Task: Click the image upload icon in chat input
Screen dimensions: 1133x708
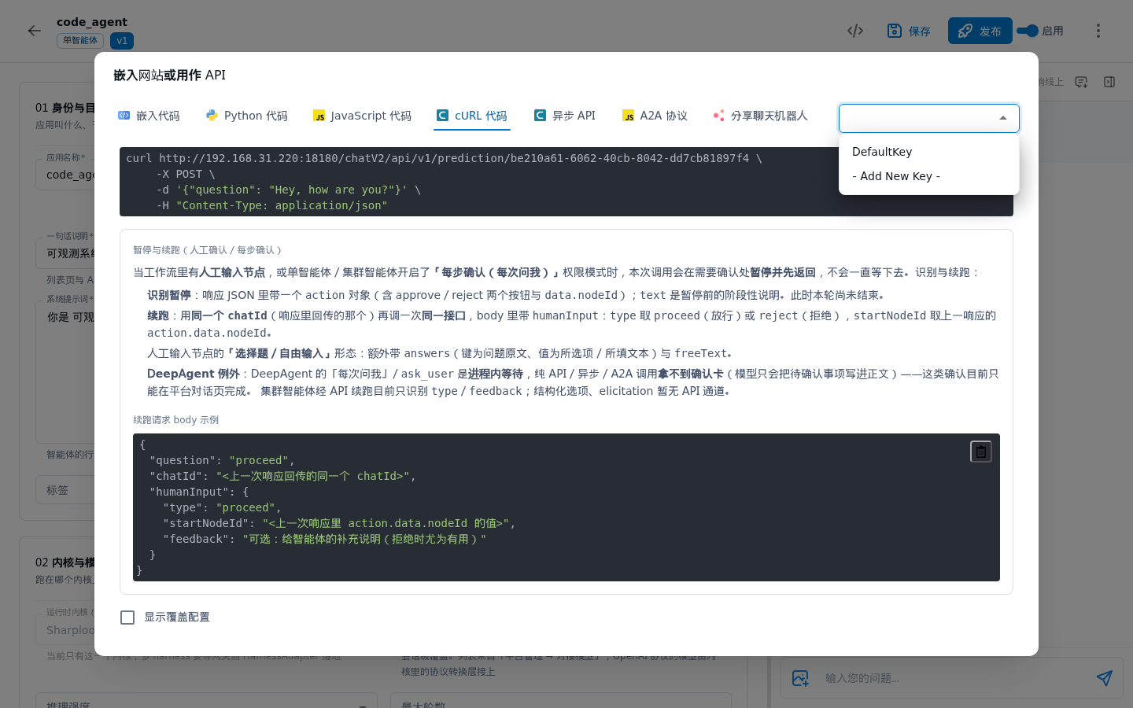Action: click(x=800, y=678)
